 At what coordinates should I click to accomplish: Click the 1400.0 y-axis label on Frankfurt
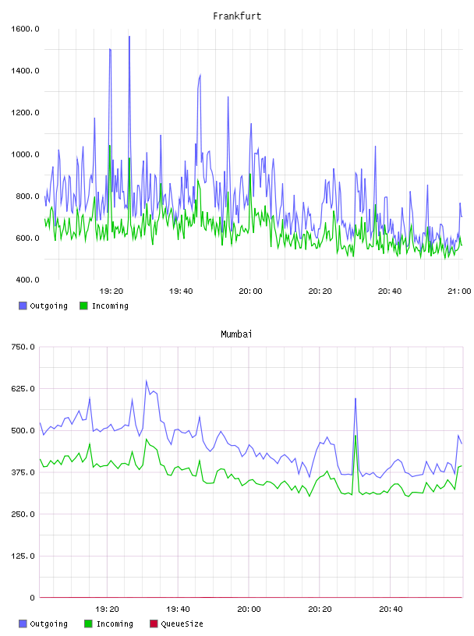25,71
